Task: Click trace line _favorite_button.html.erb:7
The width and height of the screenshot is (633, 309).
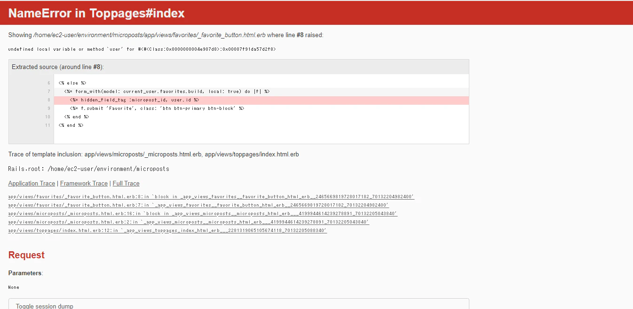Action: [x=198, y=205]
